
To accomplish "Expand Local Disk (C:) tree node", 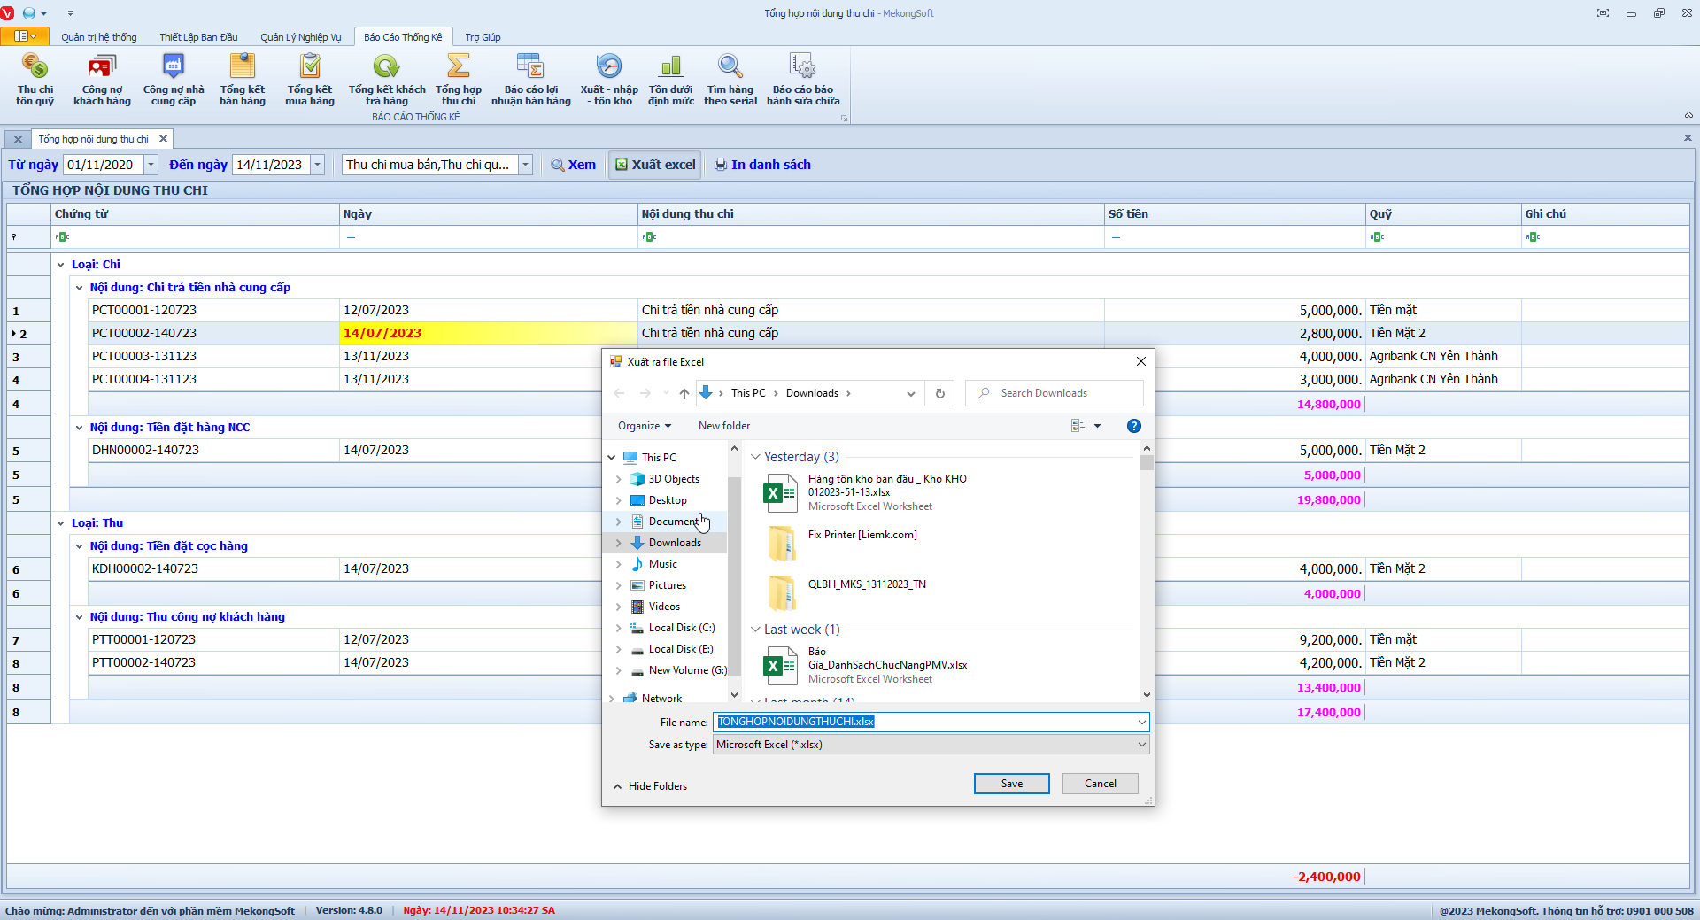I will [x=618, y=628].
